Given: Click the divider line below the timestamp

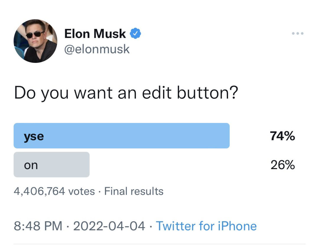Looking at the screenshot, I should (x=159, y=244).
